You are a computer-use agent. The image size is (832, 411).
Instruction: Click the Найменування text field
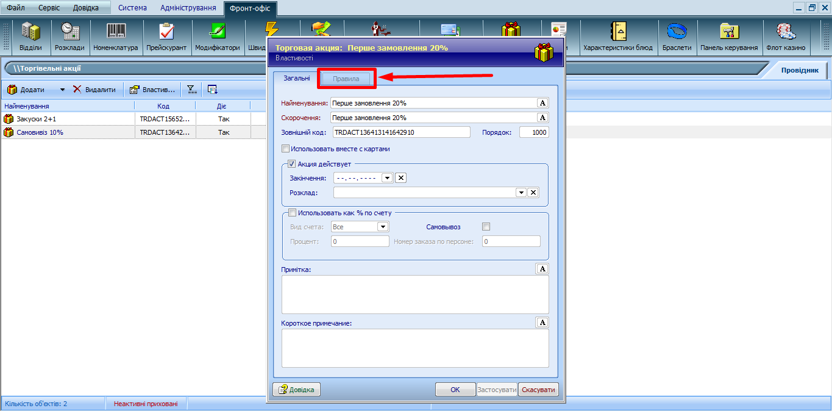[x=433, y=103]
